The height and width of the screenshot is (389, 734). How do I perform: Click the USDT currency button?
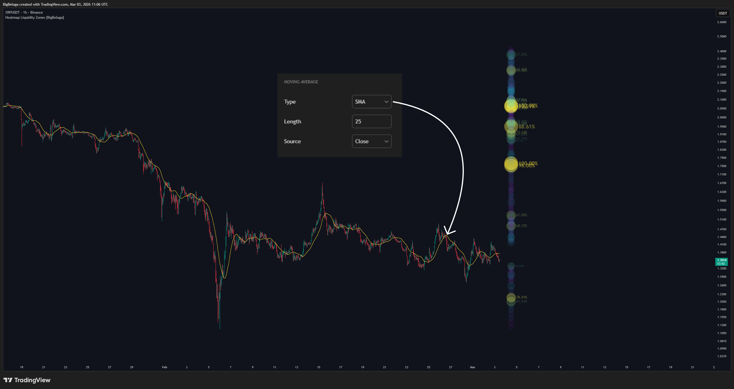[723, 13]
